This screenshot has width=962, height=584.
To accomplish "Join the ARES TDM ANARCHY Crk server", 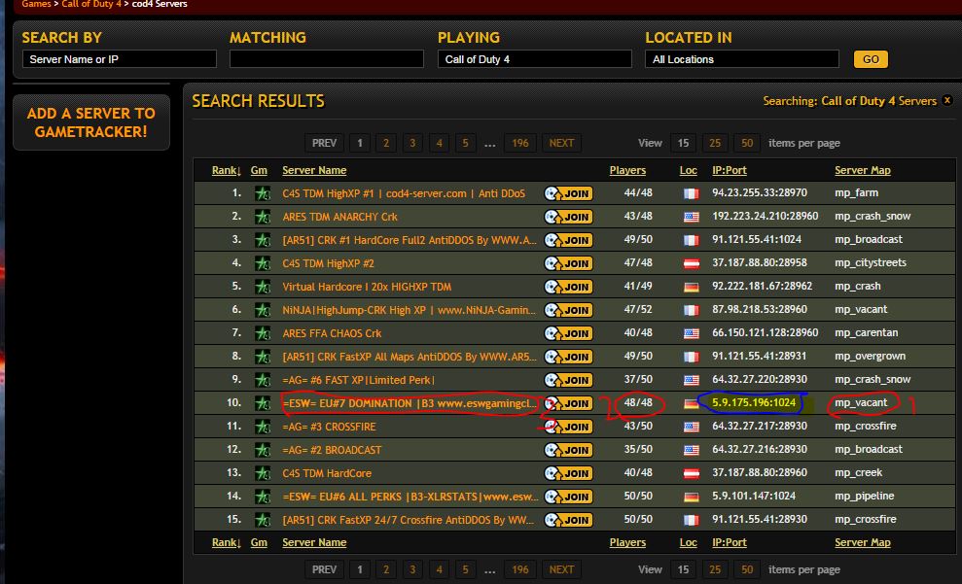I will click(568, 217).
